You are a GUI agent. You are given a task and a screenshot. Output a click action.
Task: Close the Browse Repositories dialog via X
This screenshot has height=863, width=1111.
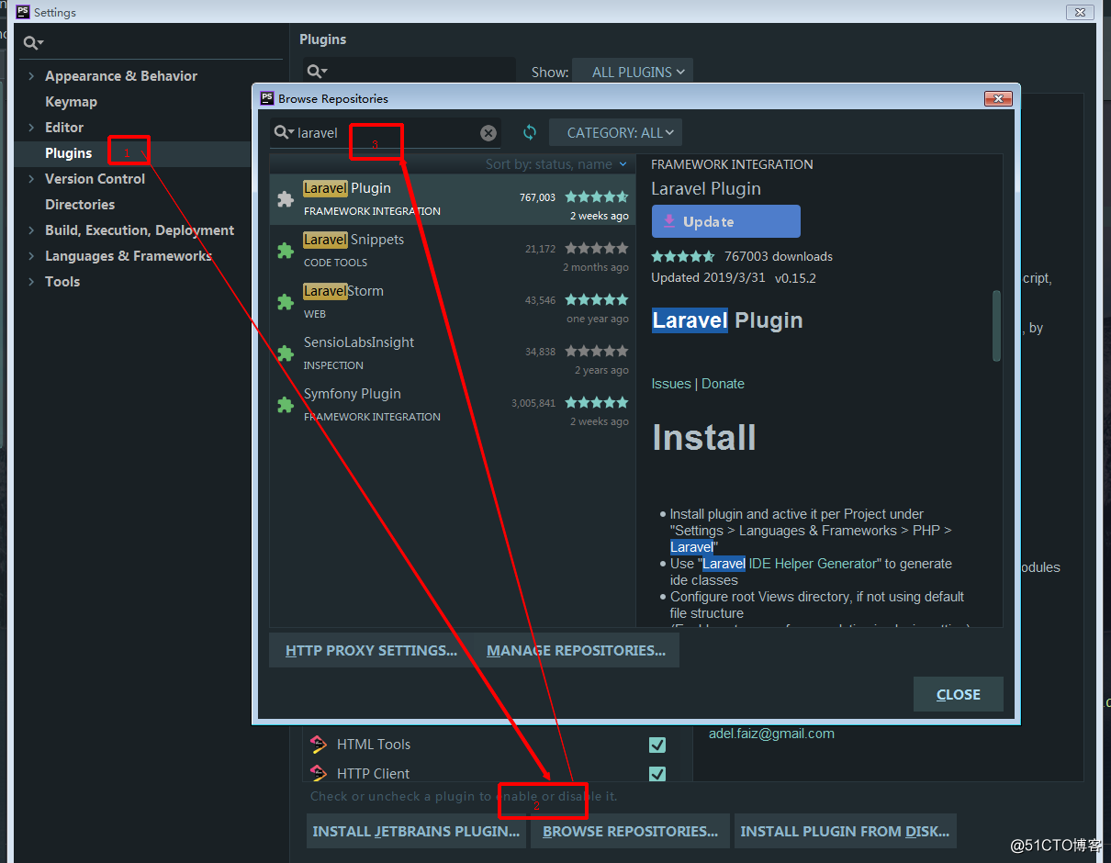(998, 98)
